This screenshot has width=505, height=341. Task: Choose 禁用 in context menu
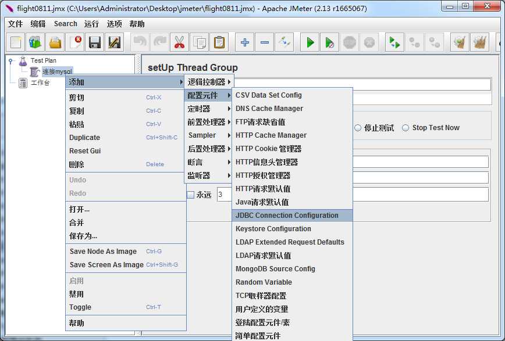click(126, 294)
